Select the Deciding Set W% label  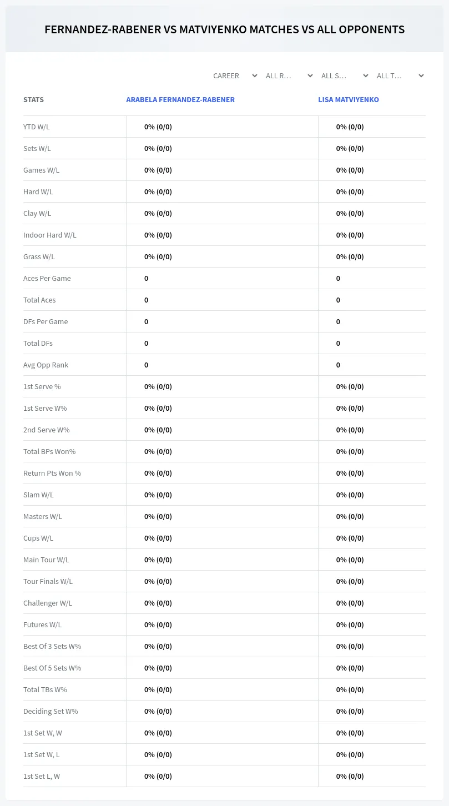pyautogui.click(x=51, y=711)
